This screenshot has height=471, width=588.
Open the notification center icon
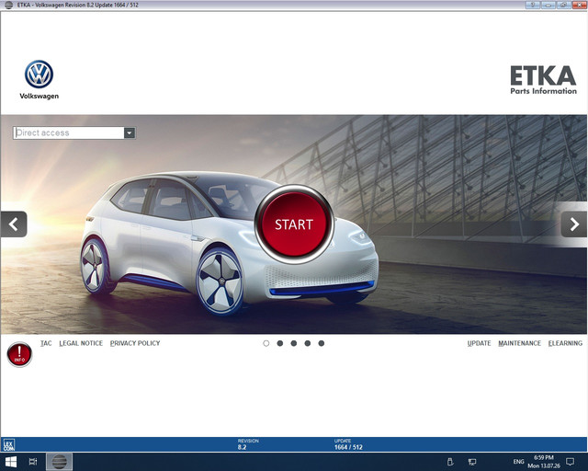[x=570, y=462]
